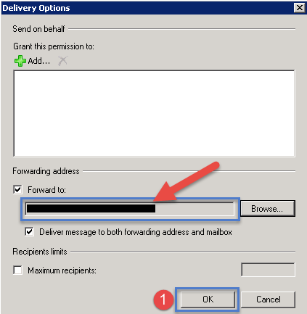Click the red numbered circle 1 marker
The image size is (307, 314).
[x=163, y=299]
